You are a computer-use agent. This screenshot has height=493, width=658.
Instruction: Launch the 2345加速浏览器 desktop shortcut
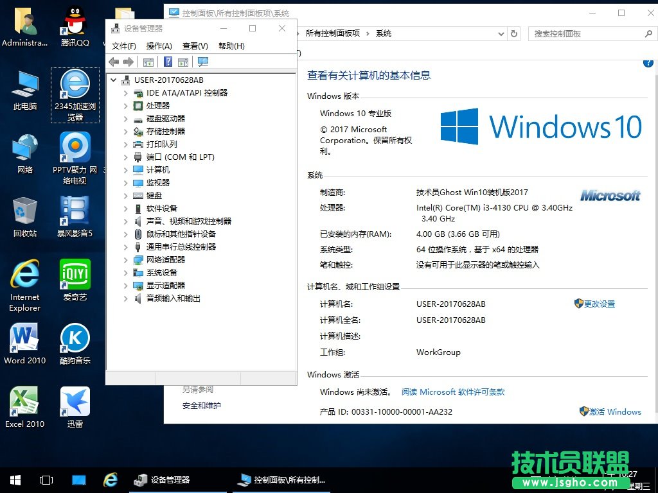[75, 95]
